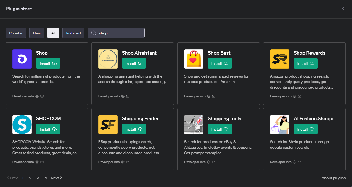
Task: Click the Shopping tools plugin thumbnail
Action: click(194, 125)
